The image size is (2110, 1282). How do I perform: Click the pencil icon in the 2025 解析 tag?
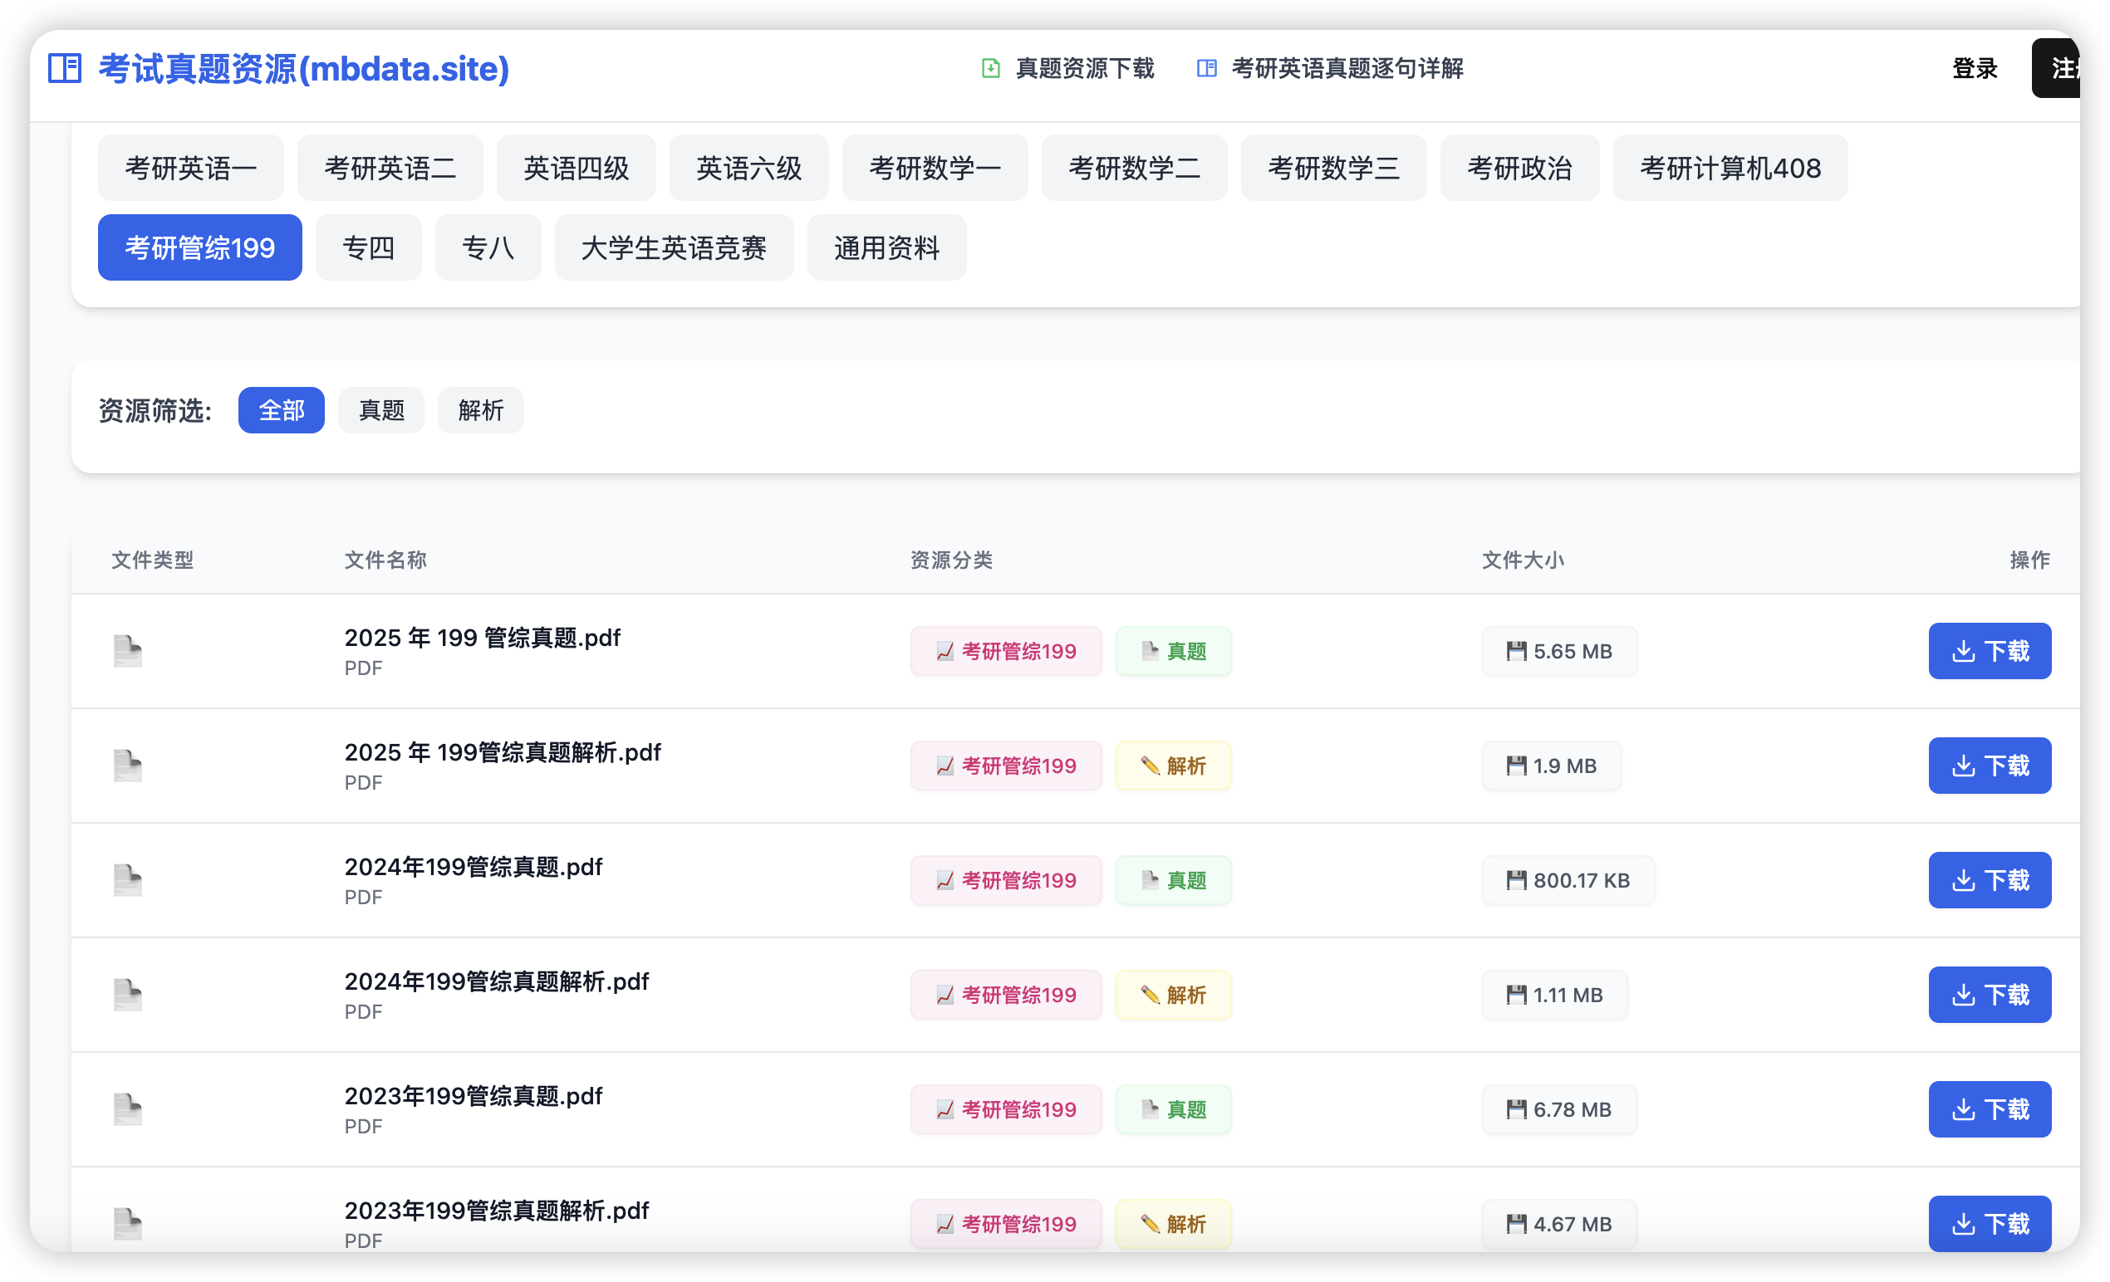click(x=1149, y=766)
